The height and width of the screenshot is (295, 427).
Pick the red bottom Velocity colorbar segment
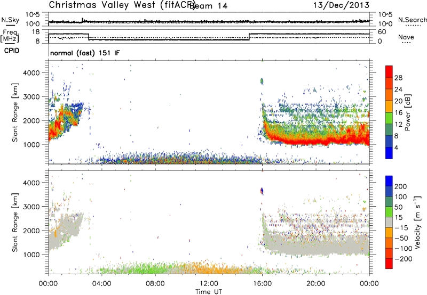[x=389, y=264]
